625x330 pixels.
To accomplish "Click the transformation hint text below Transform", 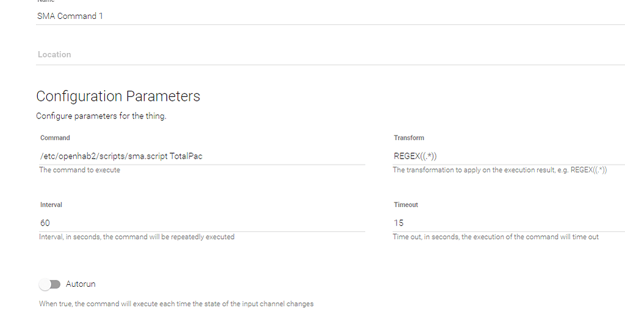I will pos(499,170).
